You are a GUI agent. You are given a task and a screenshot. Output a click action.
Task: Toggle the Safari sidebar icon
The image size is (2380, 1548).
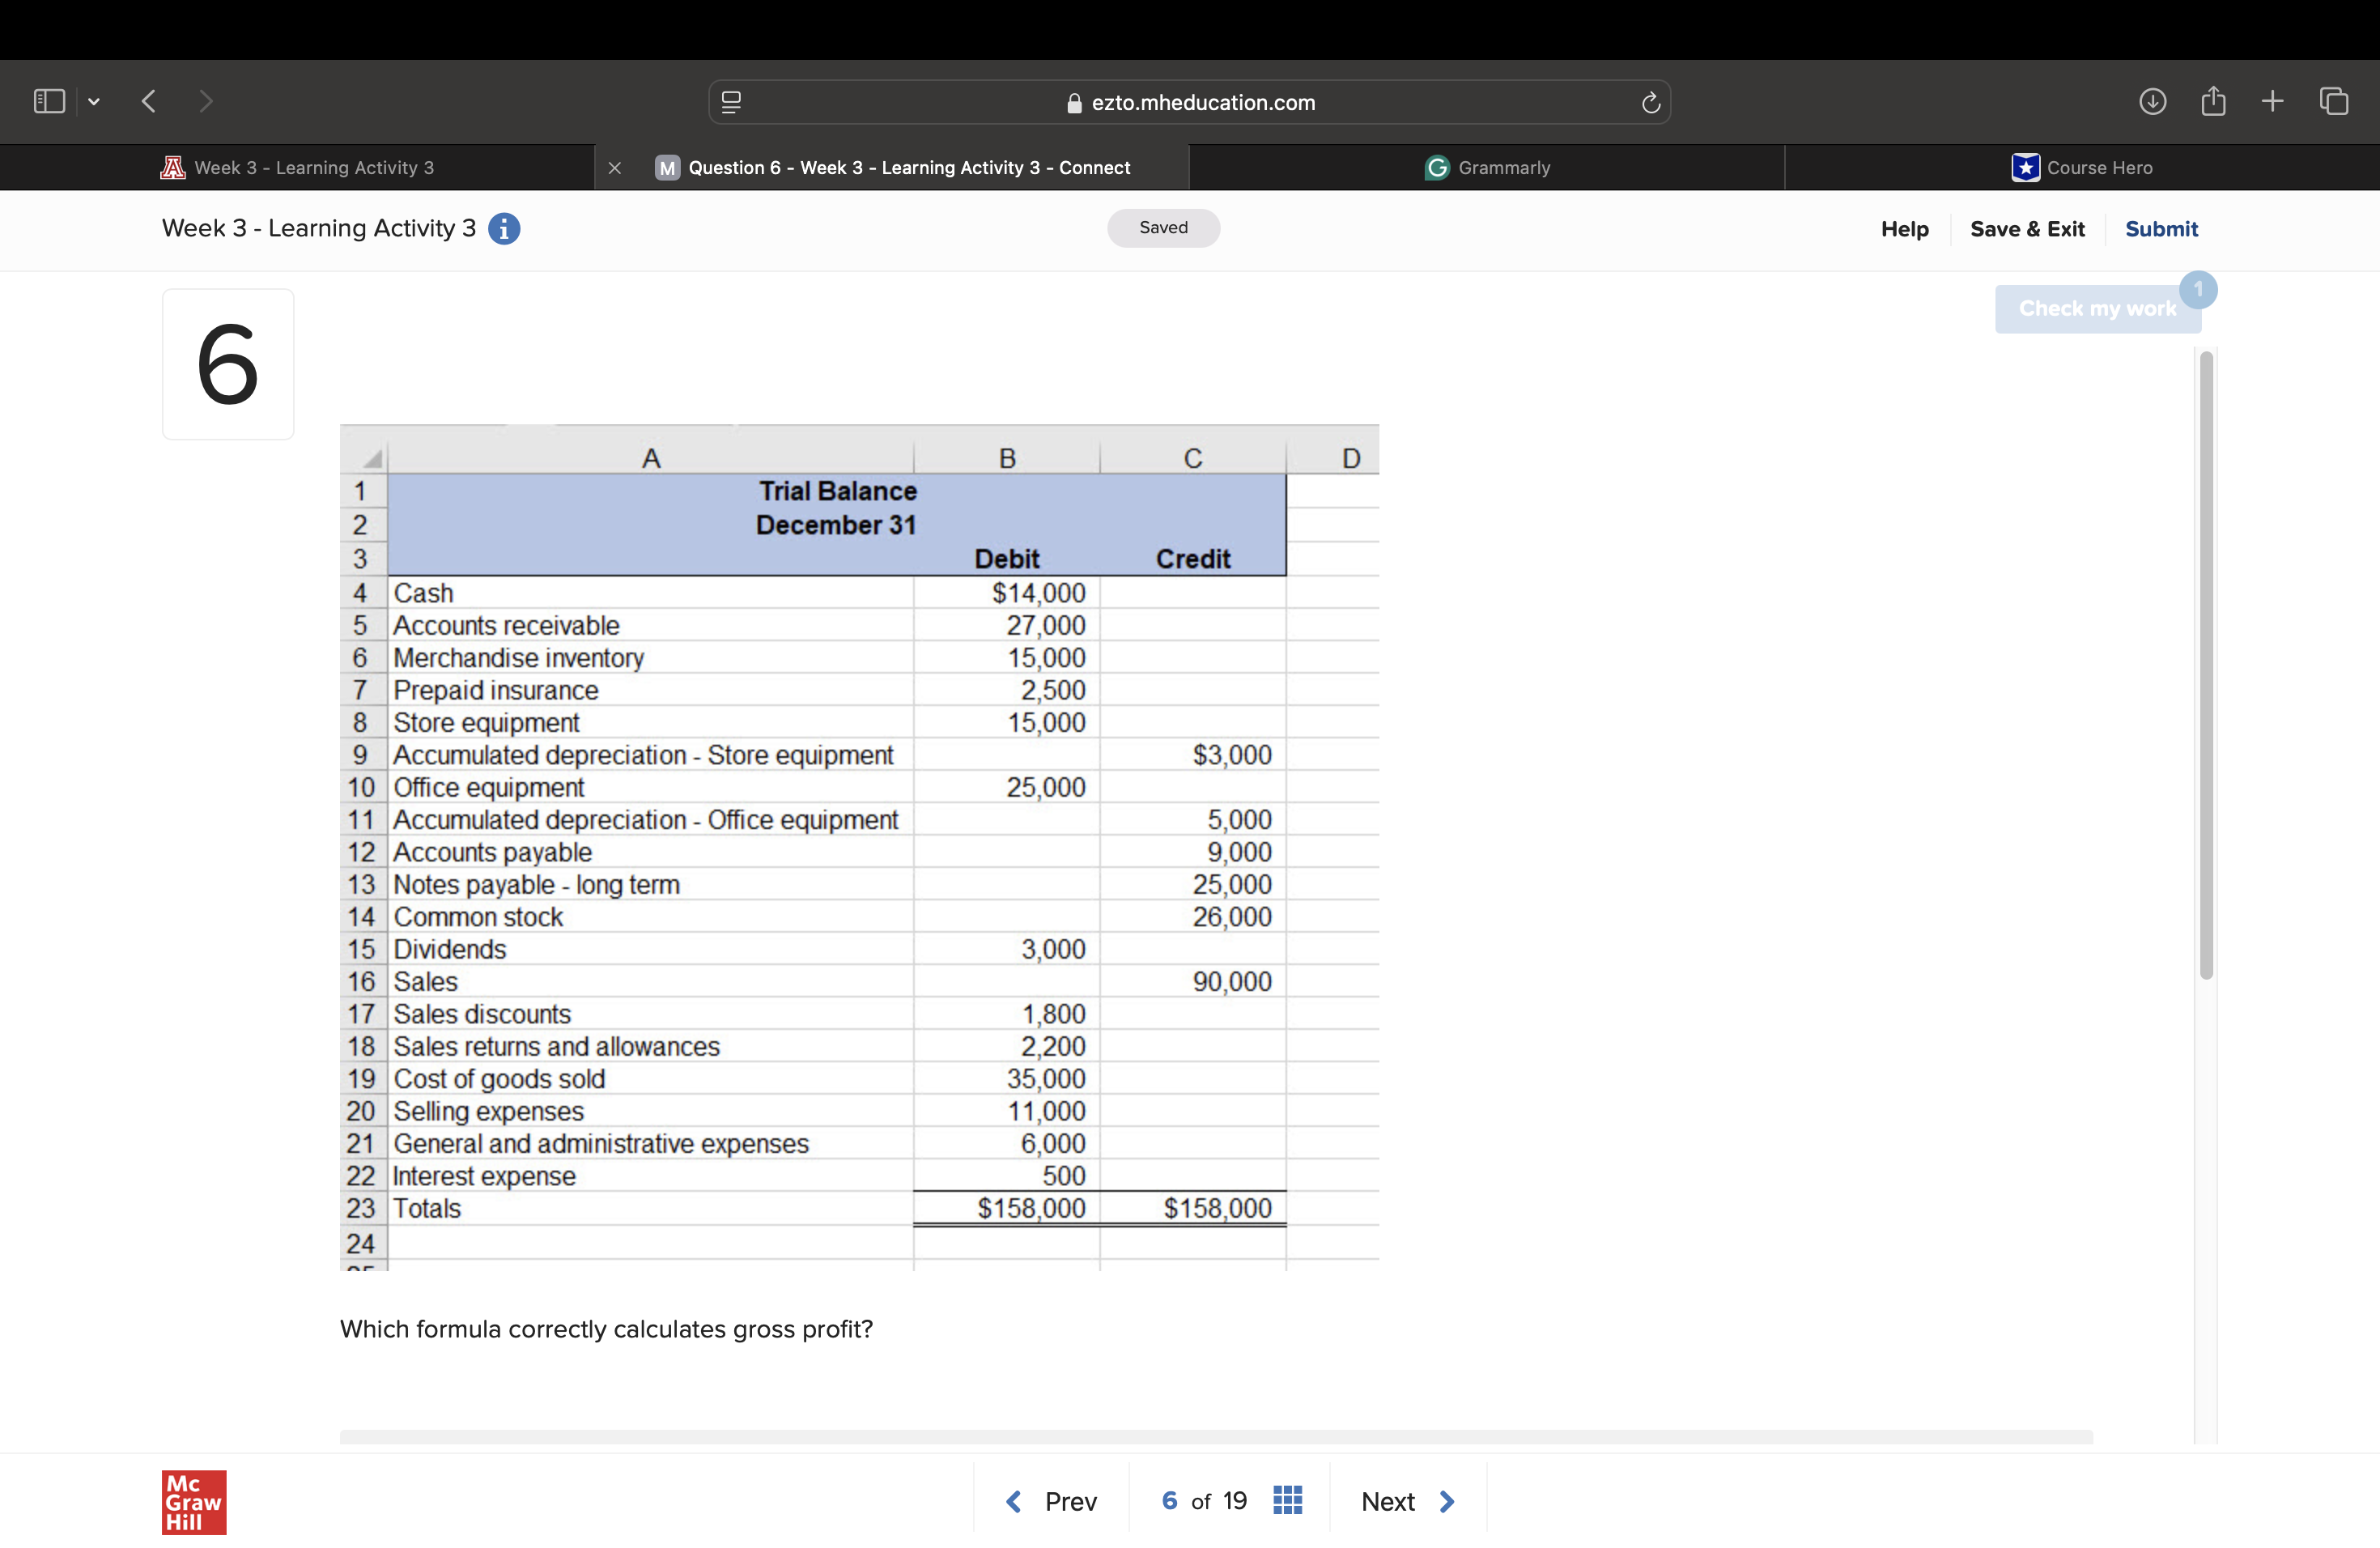tap(49, 101)
